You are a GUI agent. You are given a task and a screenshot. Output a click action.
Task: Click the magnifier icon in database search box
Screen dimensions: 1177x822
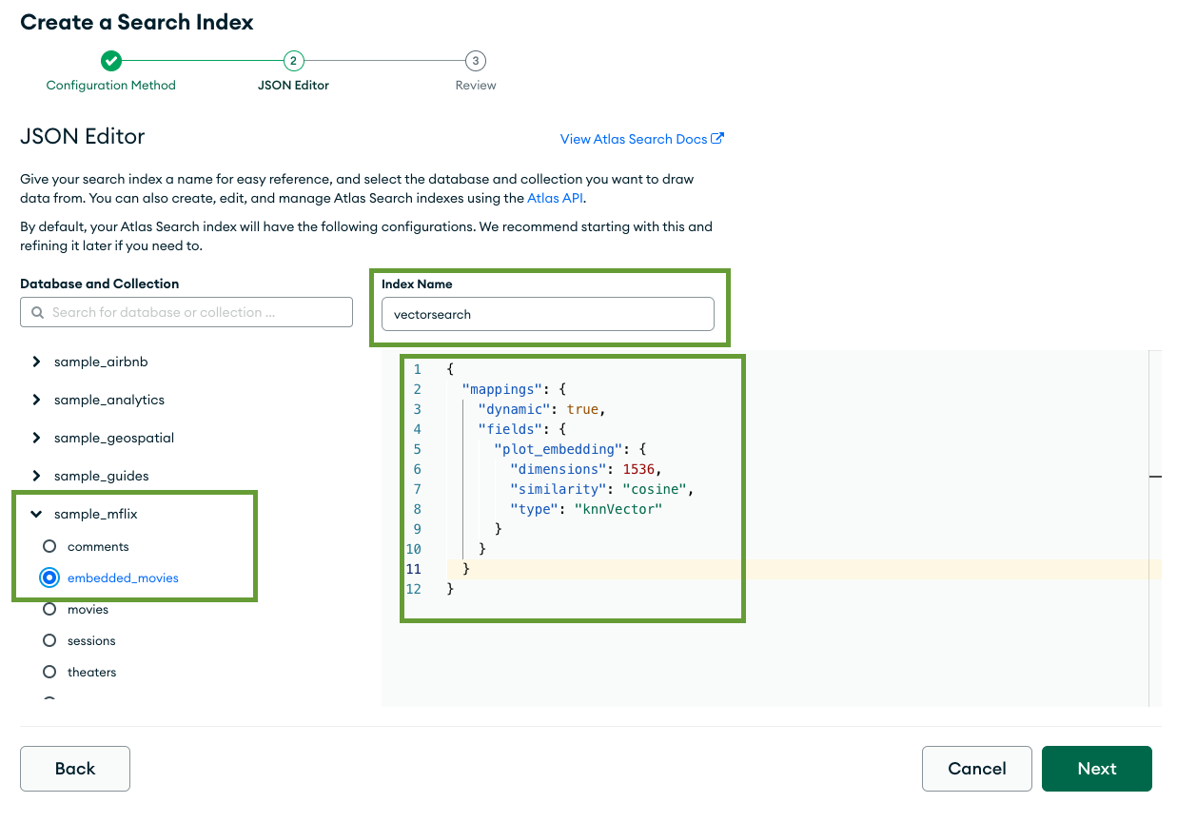pyautogui.click(x=38, y=312)
